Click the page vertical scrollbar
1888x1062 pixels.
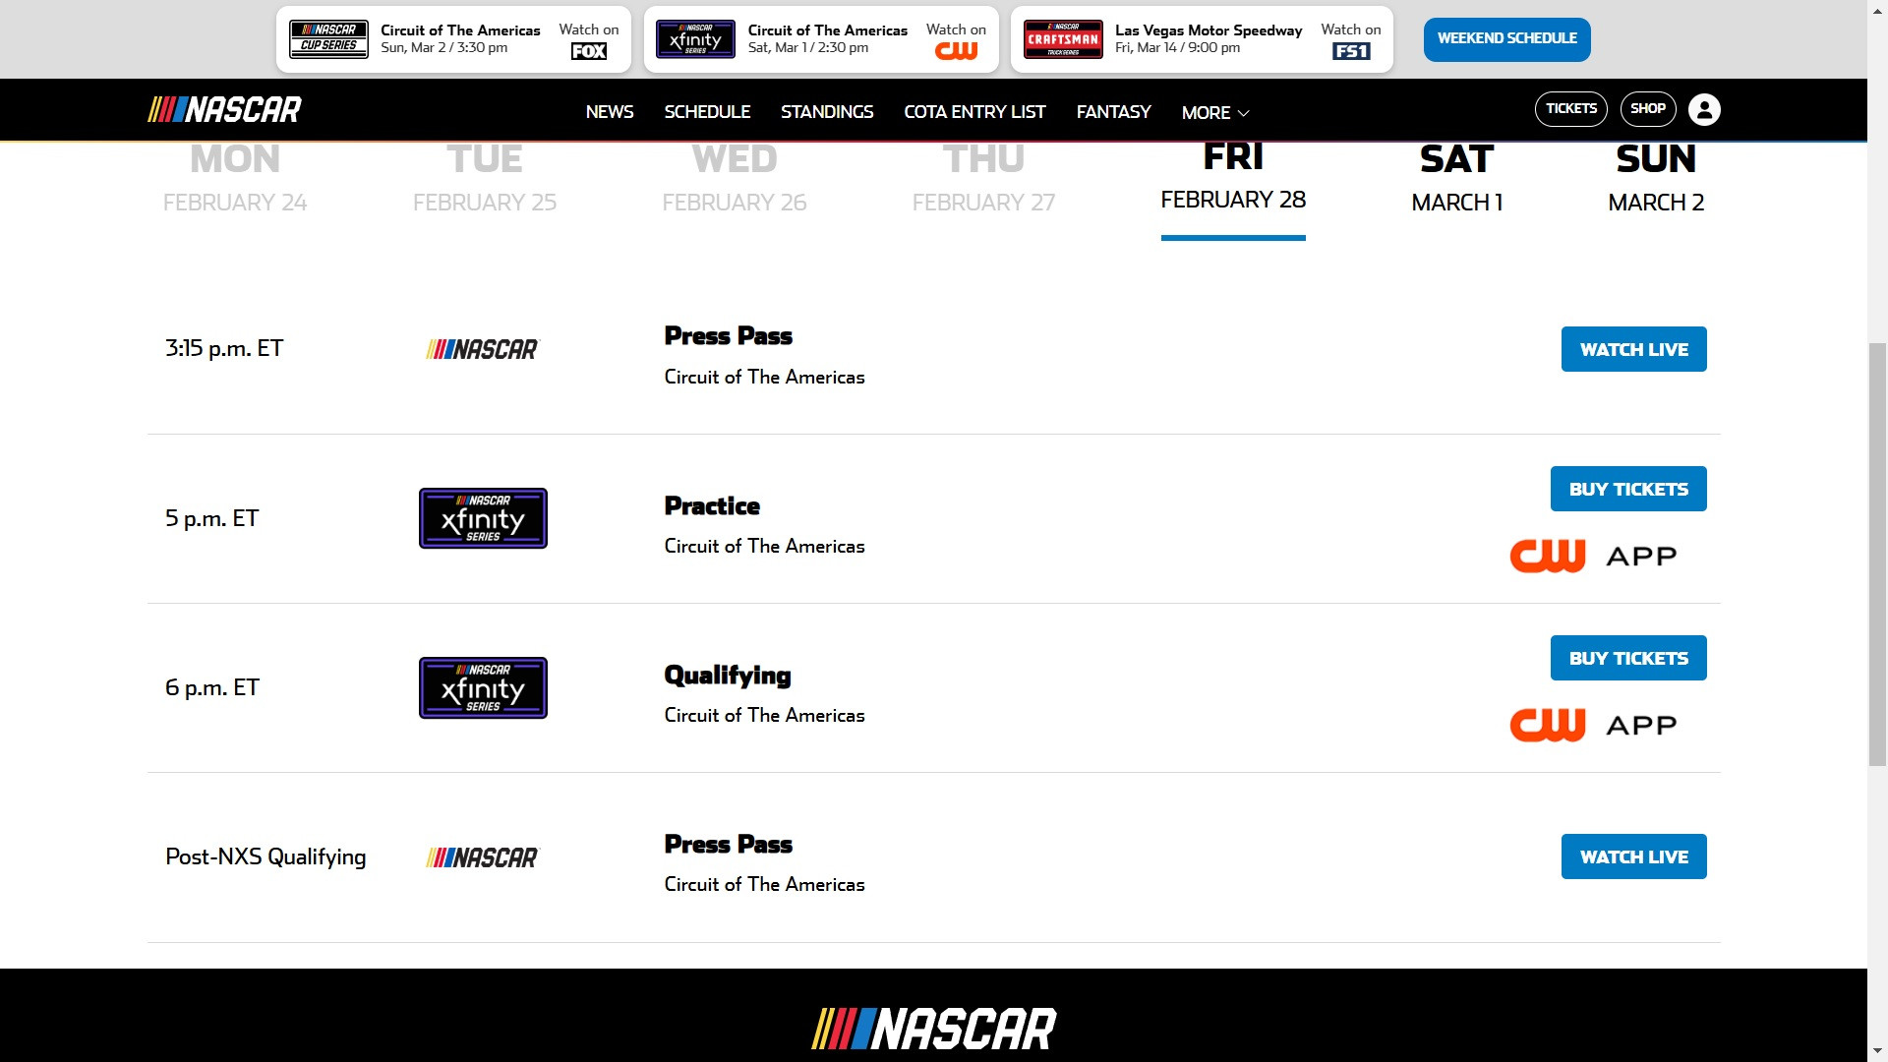coord(1877,554)
